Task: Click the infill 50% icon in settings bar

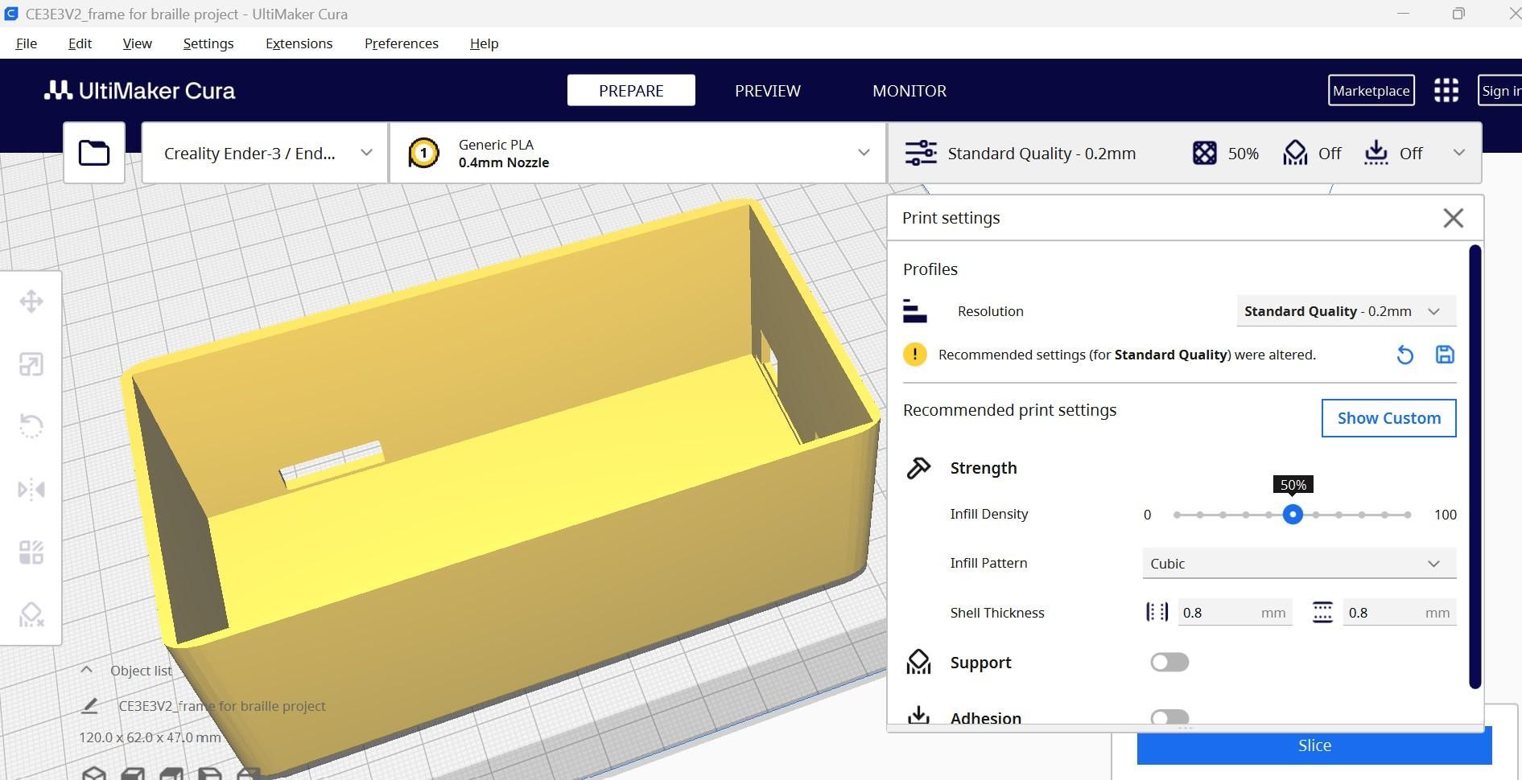Action: click(1204, 153)
